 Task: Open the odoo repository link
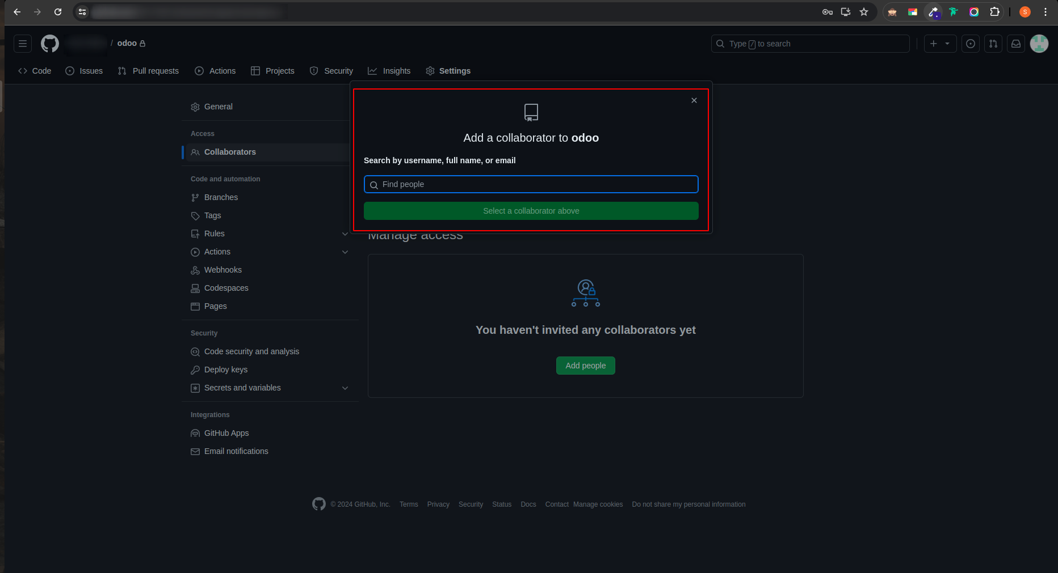tap(127, 44)
